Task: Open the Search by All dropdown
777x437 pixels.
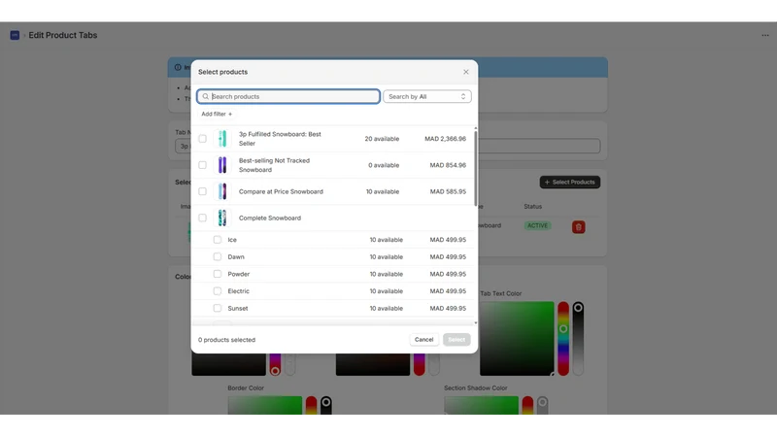Action: 427,96
